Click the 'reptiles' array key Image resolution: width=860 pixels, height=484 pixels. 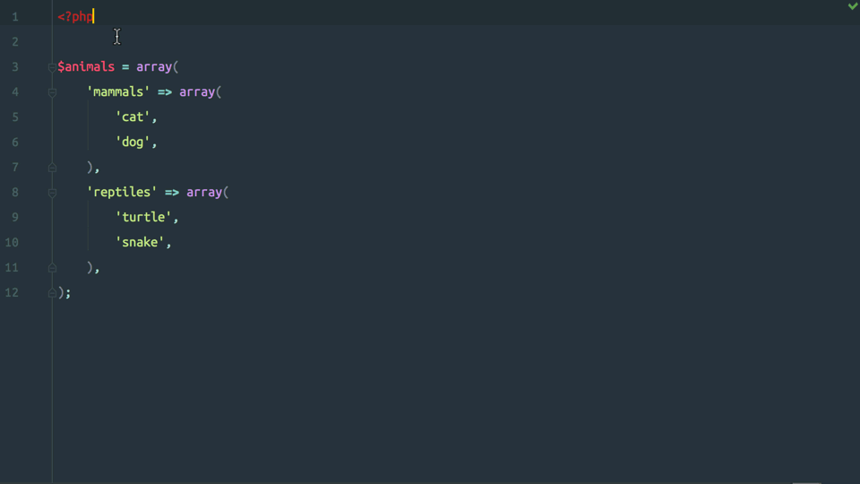pos(122,192)
